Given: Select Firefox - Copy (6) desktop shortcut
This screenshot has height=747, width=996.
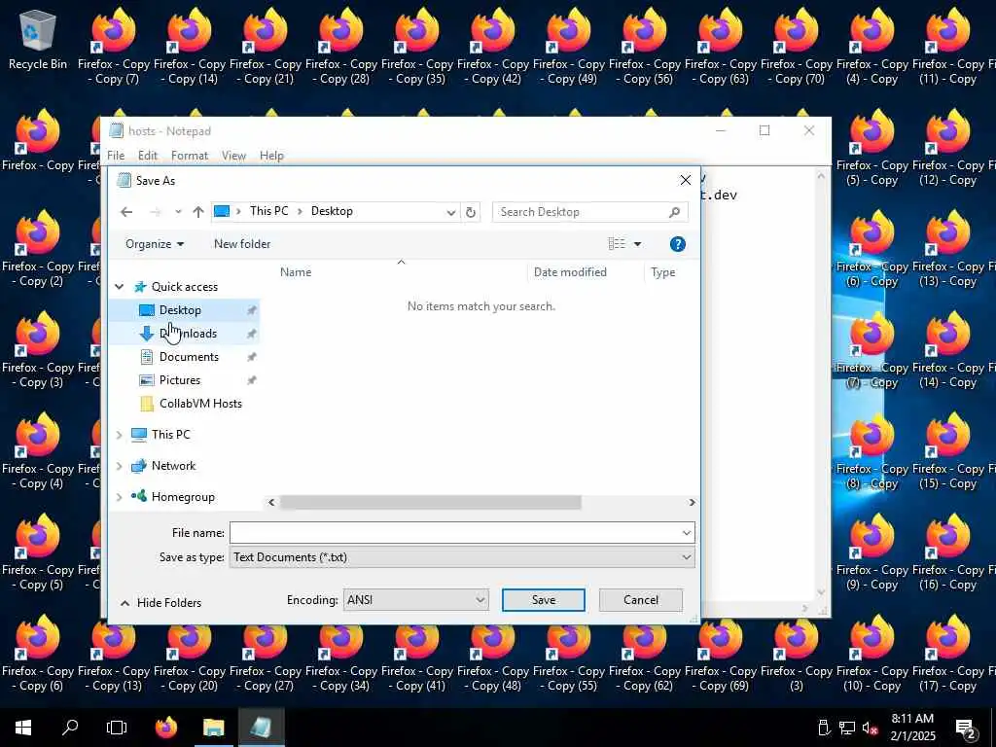Looking at the screenshot, I should point(38,653).
